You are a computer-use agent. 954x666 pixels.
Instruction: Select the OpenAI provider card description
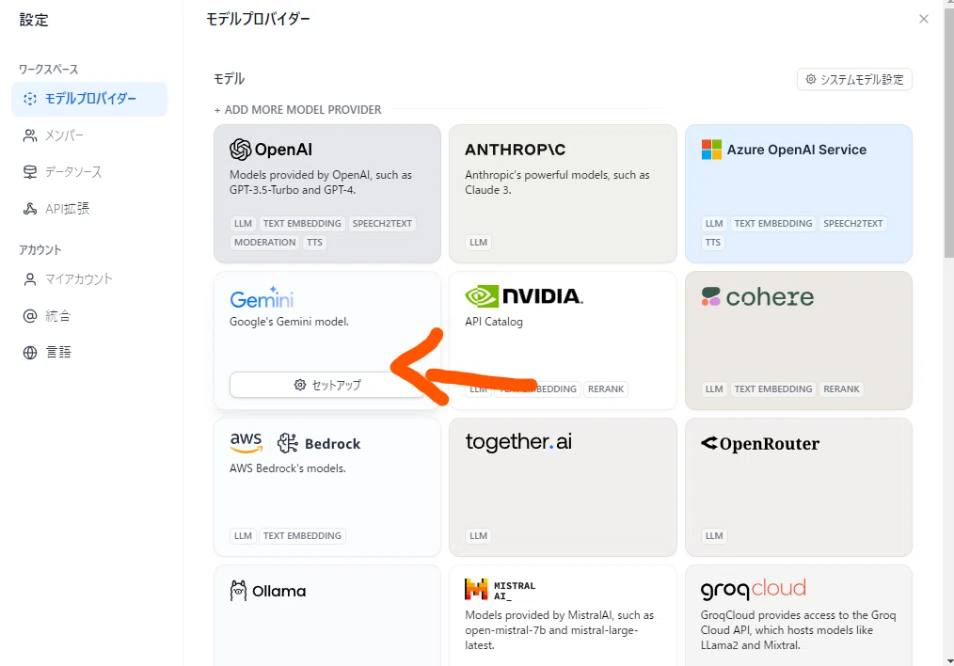click(x=321, y=182)
